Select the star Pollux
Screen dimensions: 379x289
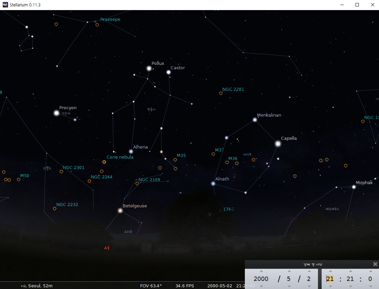[149, 68]
